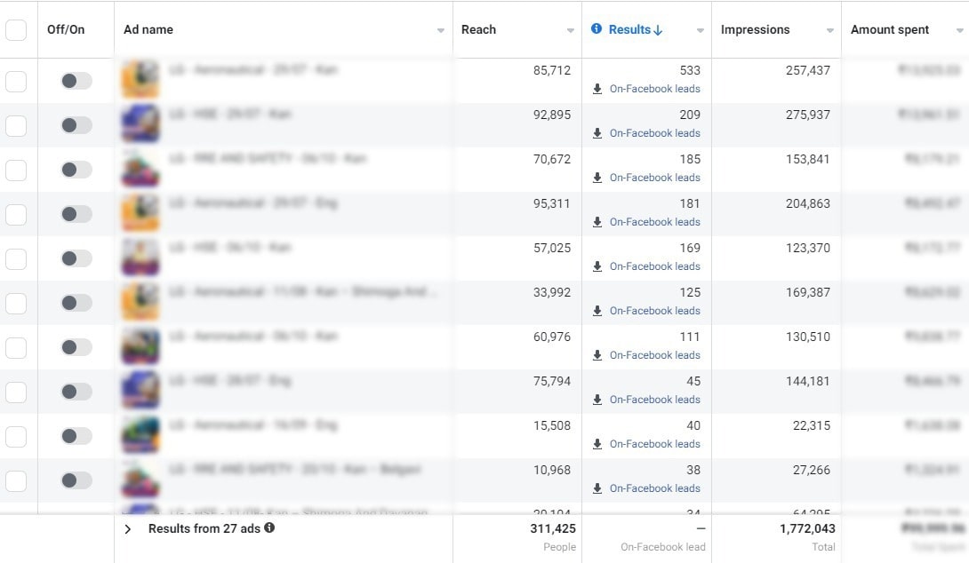
Task: Click the sort arrow in Results column header
Action: [x=658, y=30]
